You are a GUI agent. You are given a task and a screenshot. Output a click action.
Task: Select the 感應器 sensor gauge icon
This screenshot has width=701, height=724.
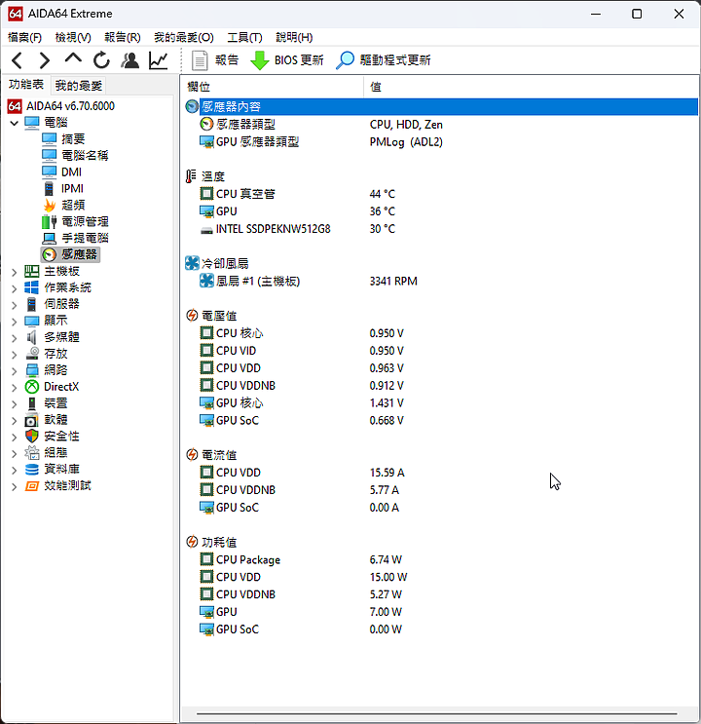(x=50, y=254)
